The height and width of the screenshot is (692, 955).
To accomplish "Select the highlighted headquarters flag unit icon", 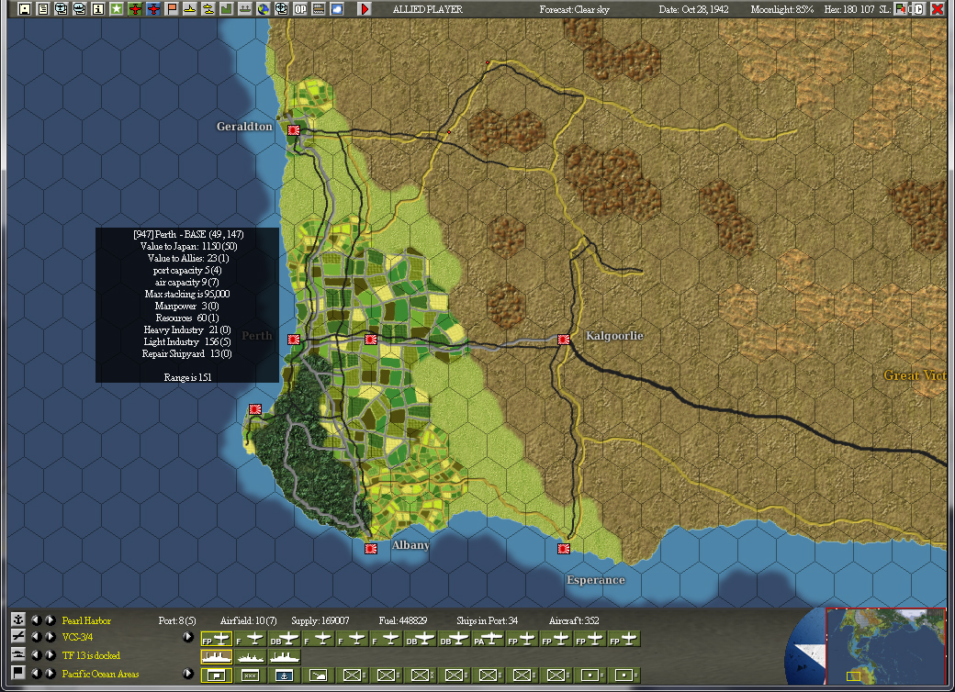I will (216, 675).
